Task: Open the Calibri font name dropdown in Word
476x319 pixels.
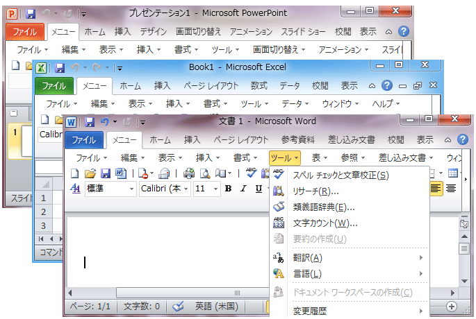Action: tap(186, 189)
